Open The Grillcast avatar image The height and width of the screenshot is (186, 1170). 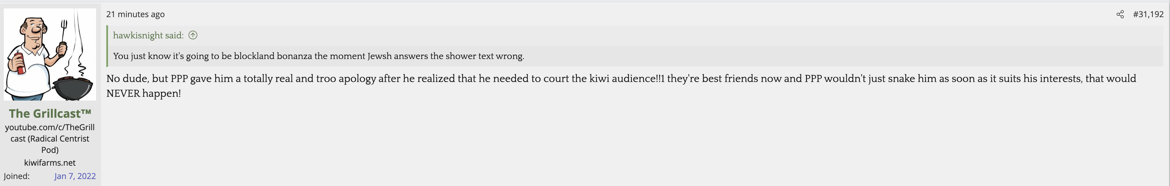[x=50, y=54]
